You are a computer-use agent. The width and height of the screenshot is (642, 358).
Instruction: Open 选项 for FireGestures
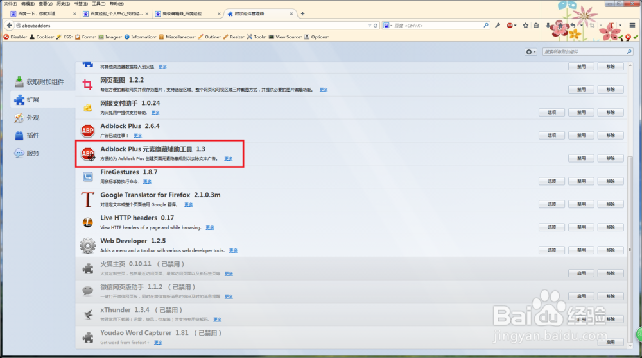(551, 181)
